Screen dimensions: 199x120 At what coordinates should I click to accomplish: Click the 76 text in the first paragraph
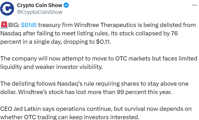tap(174, 34)
